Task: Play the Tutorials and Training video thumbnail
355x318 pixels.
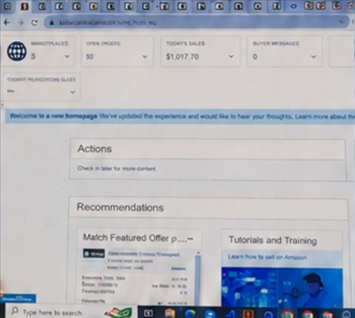Action: point(282,287)
